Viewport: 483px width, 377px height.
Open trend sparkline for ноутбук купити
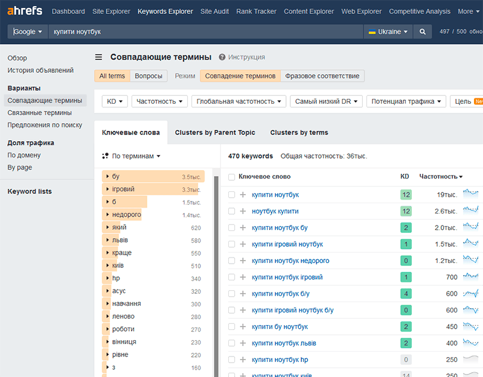pyautogui.click(x=471, y=211)
